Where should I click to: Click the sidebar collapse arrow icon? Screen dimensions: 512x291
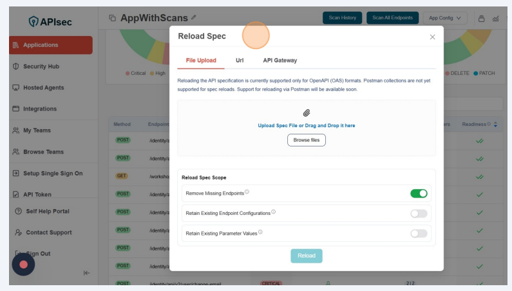click(87, 273)
